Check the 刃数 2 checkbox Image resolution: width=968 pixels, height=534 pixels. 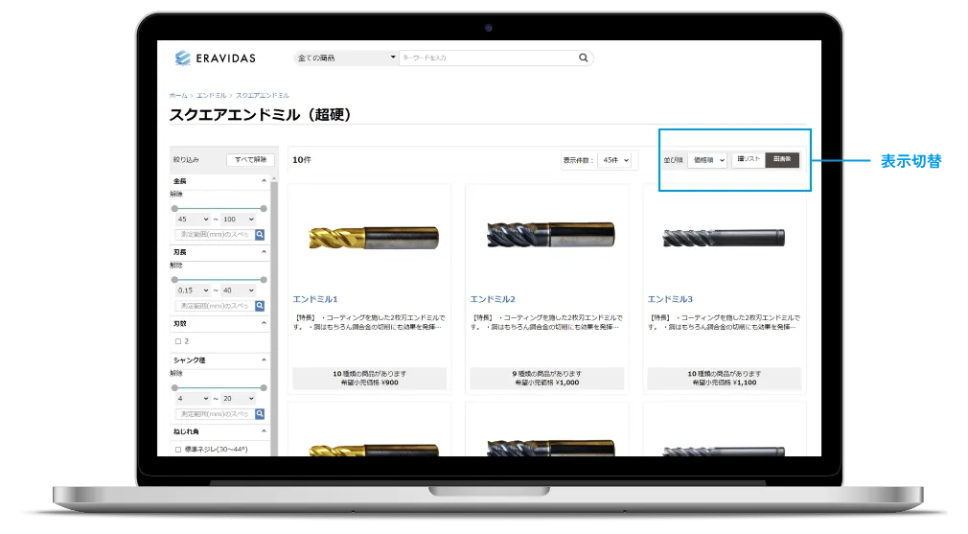click(178, 341)
